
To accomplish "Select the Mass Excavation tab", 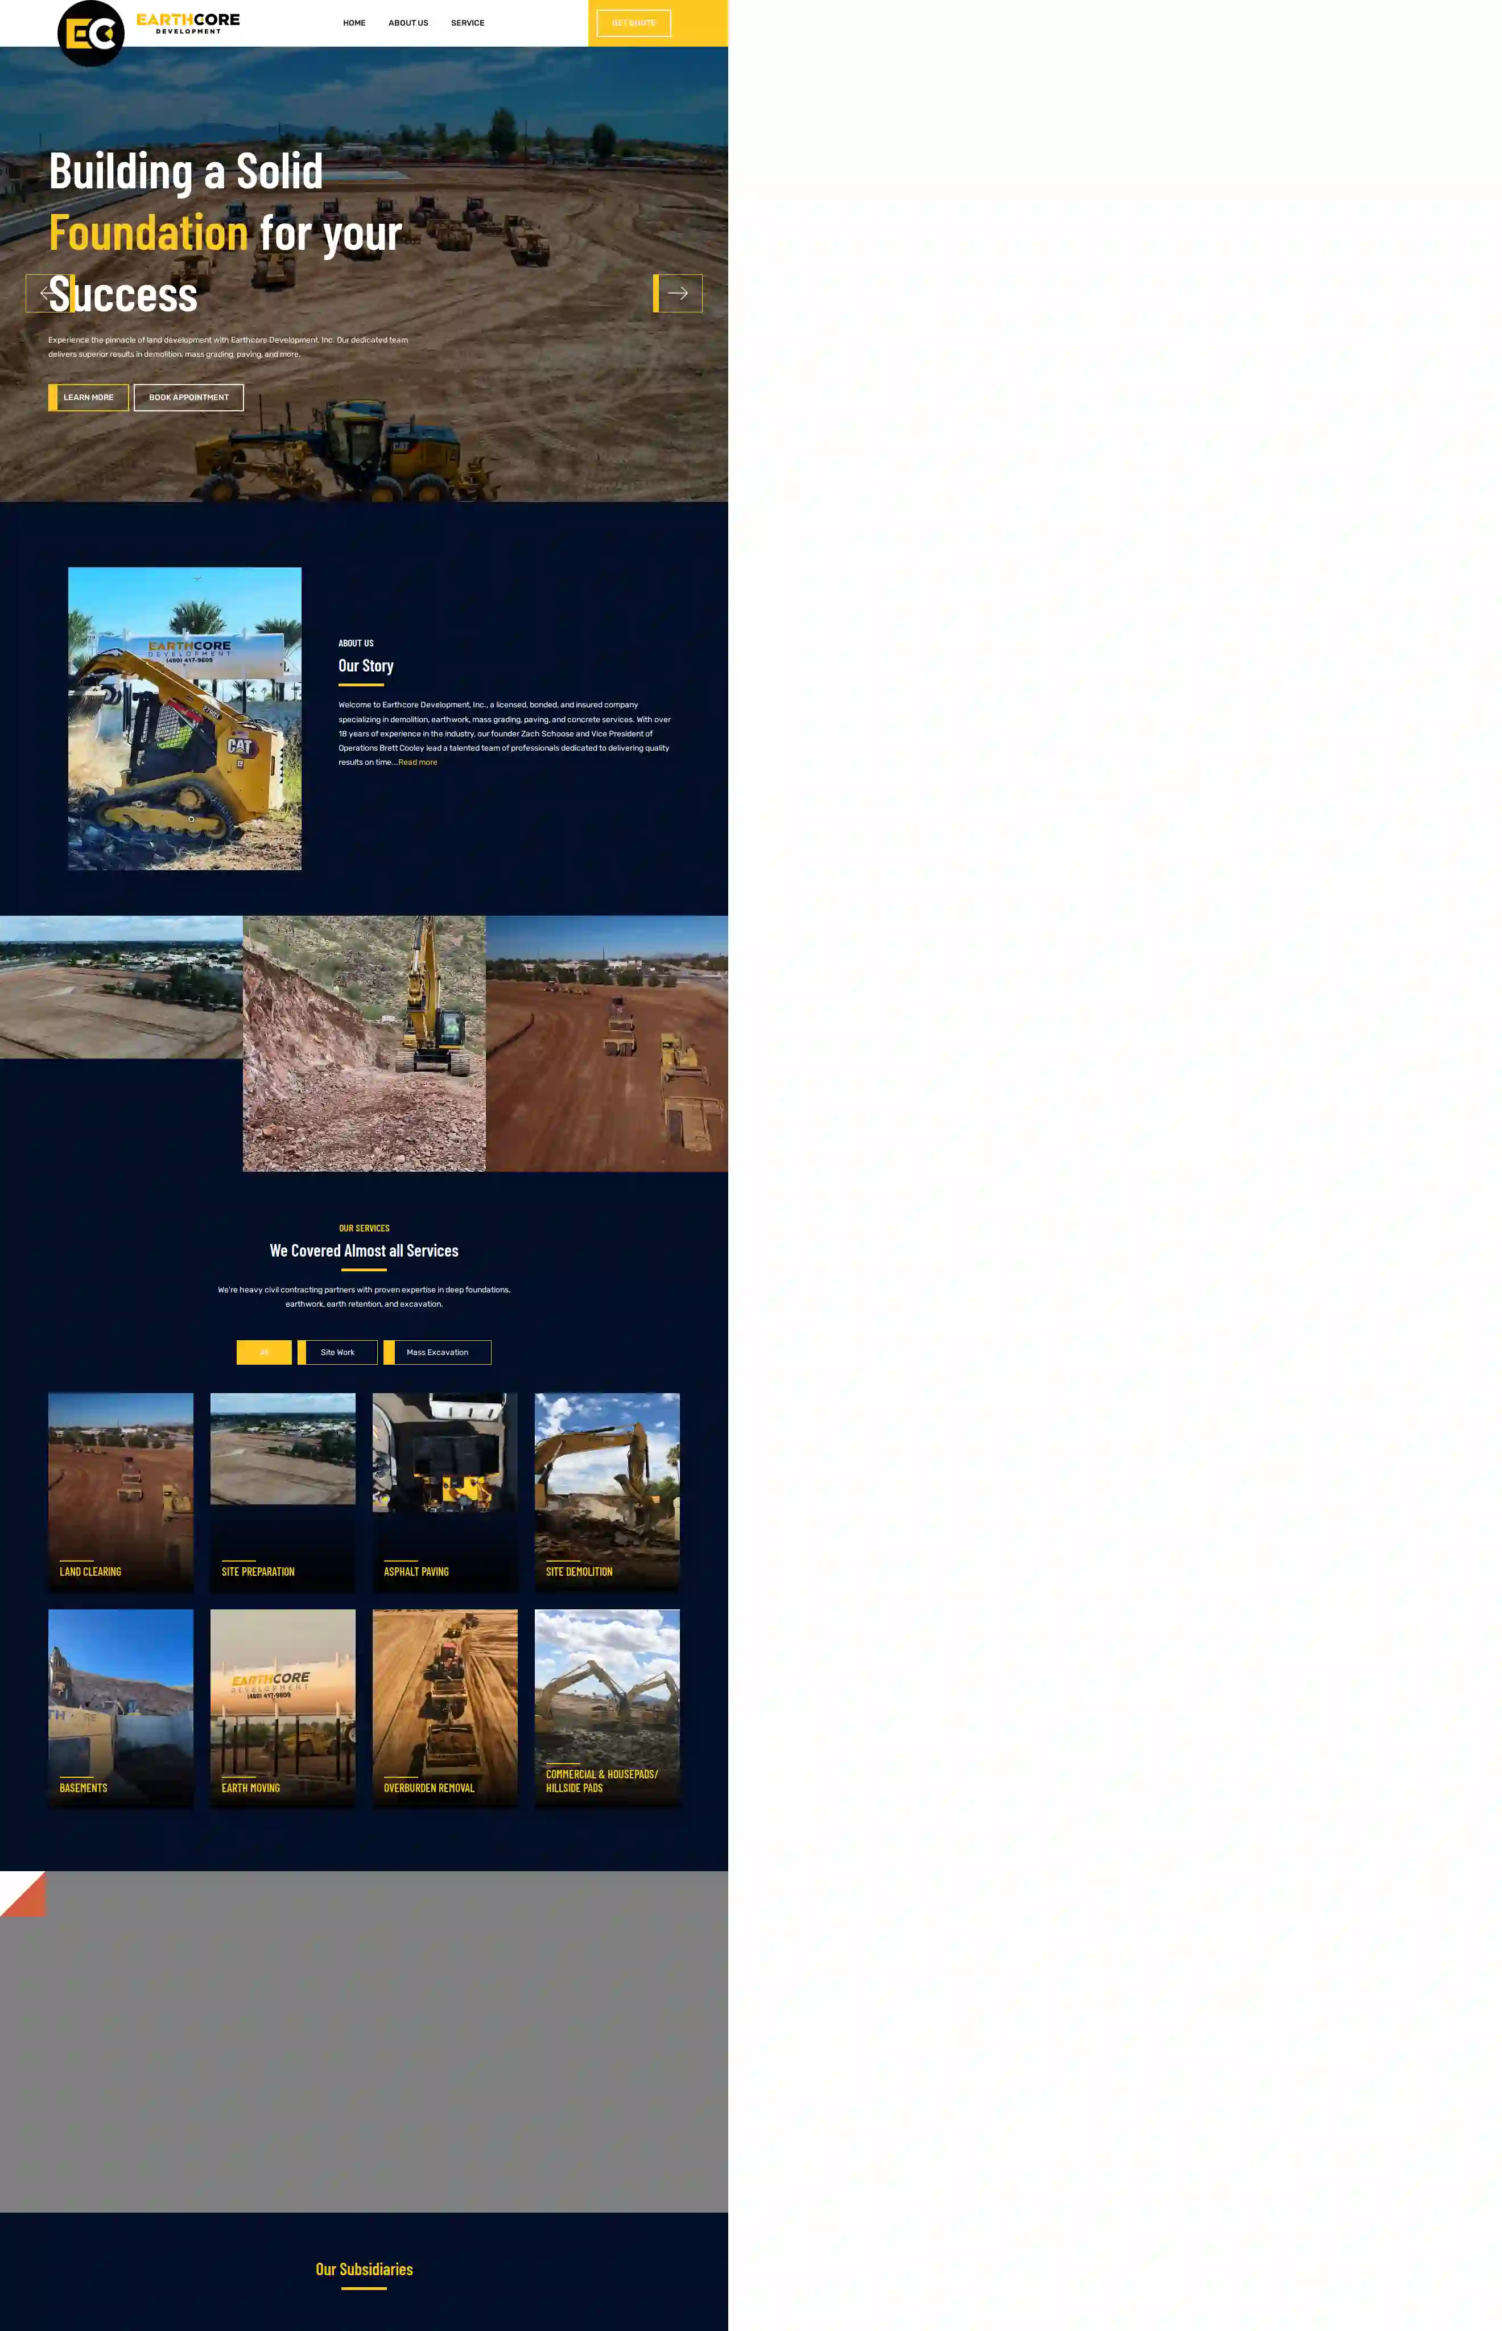I will click(437, 1352).
